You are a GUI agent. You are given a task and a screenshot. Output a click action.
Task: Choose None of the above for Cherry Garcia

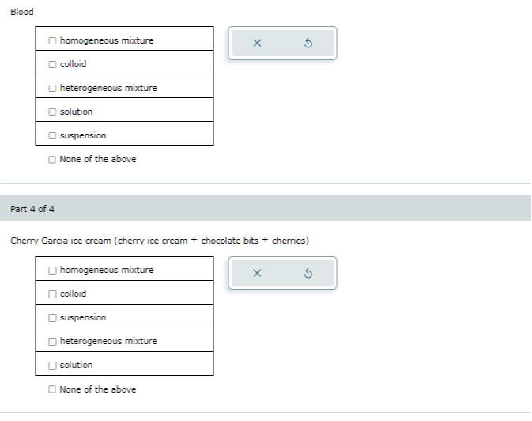pyautogui.click(x=52, y=389)
